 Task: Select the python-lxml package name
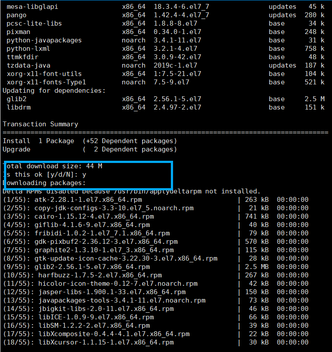[28, 49]
